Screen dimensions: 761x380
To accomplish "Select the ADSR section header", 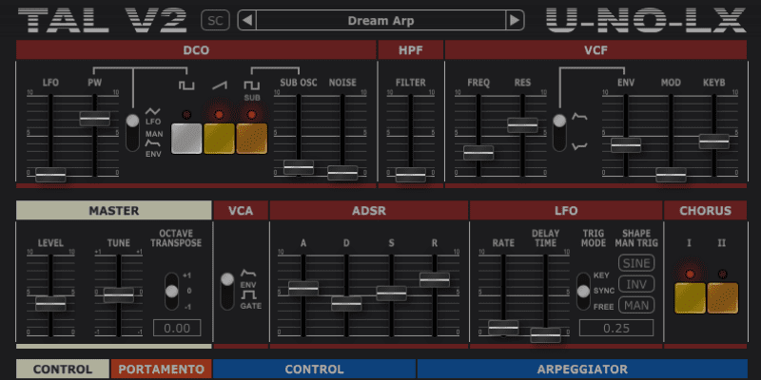I will (x=369, y=210).
